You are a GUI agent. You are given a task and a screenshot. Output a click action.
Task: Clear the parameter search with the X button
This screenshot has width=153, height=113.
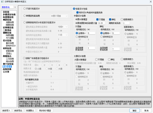coord(15,7)
